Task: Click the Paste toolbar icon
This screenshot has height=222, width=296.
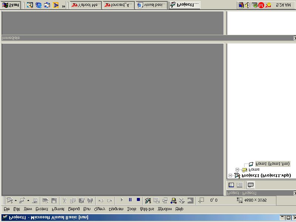Action: [x=81, y=200]
